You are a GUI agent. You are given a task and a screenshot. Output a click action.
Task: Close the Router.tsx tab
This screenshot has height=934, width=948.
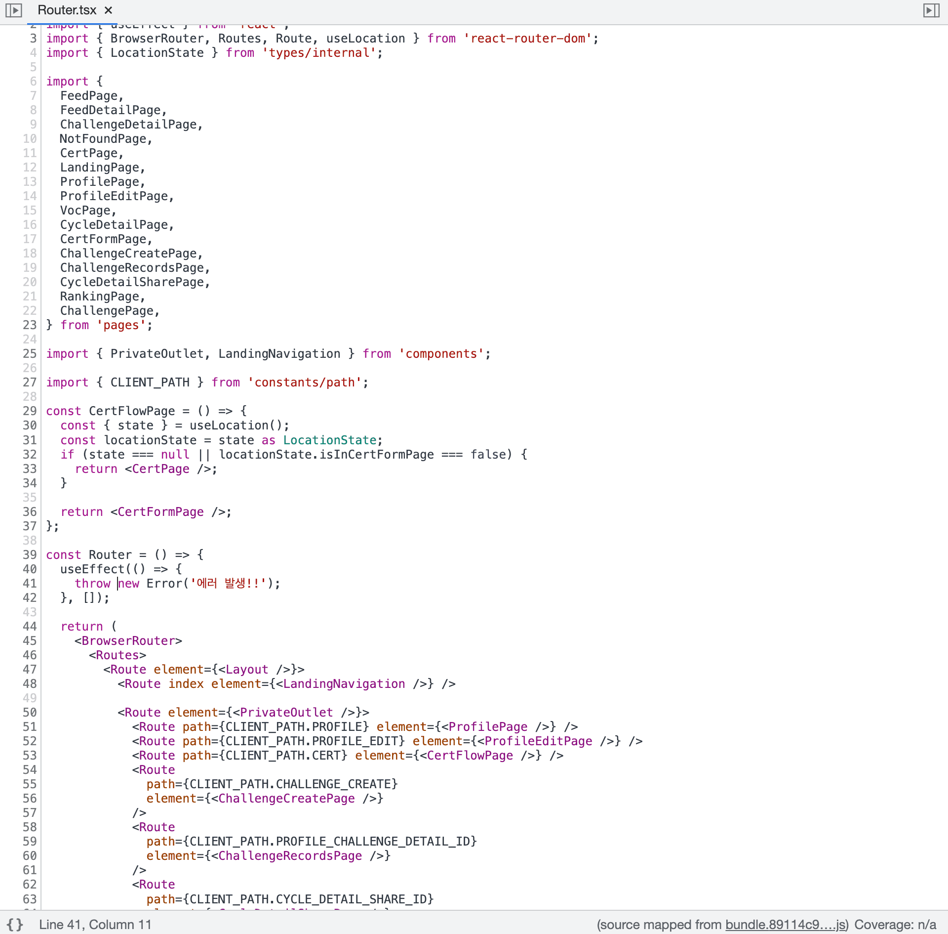109,10
